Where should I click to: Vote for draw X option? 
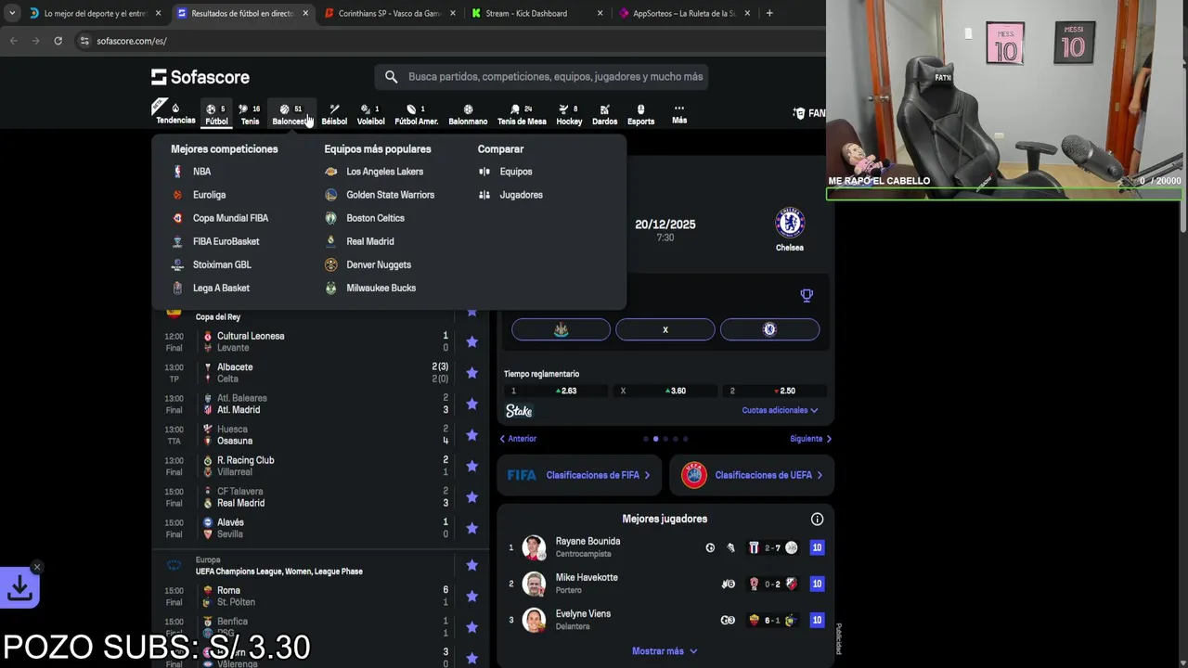click(x=665, y=329)
